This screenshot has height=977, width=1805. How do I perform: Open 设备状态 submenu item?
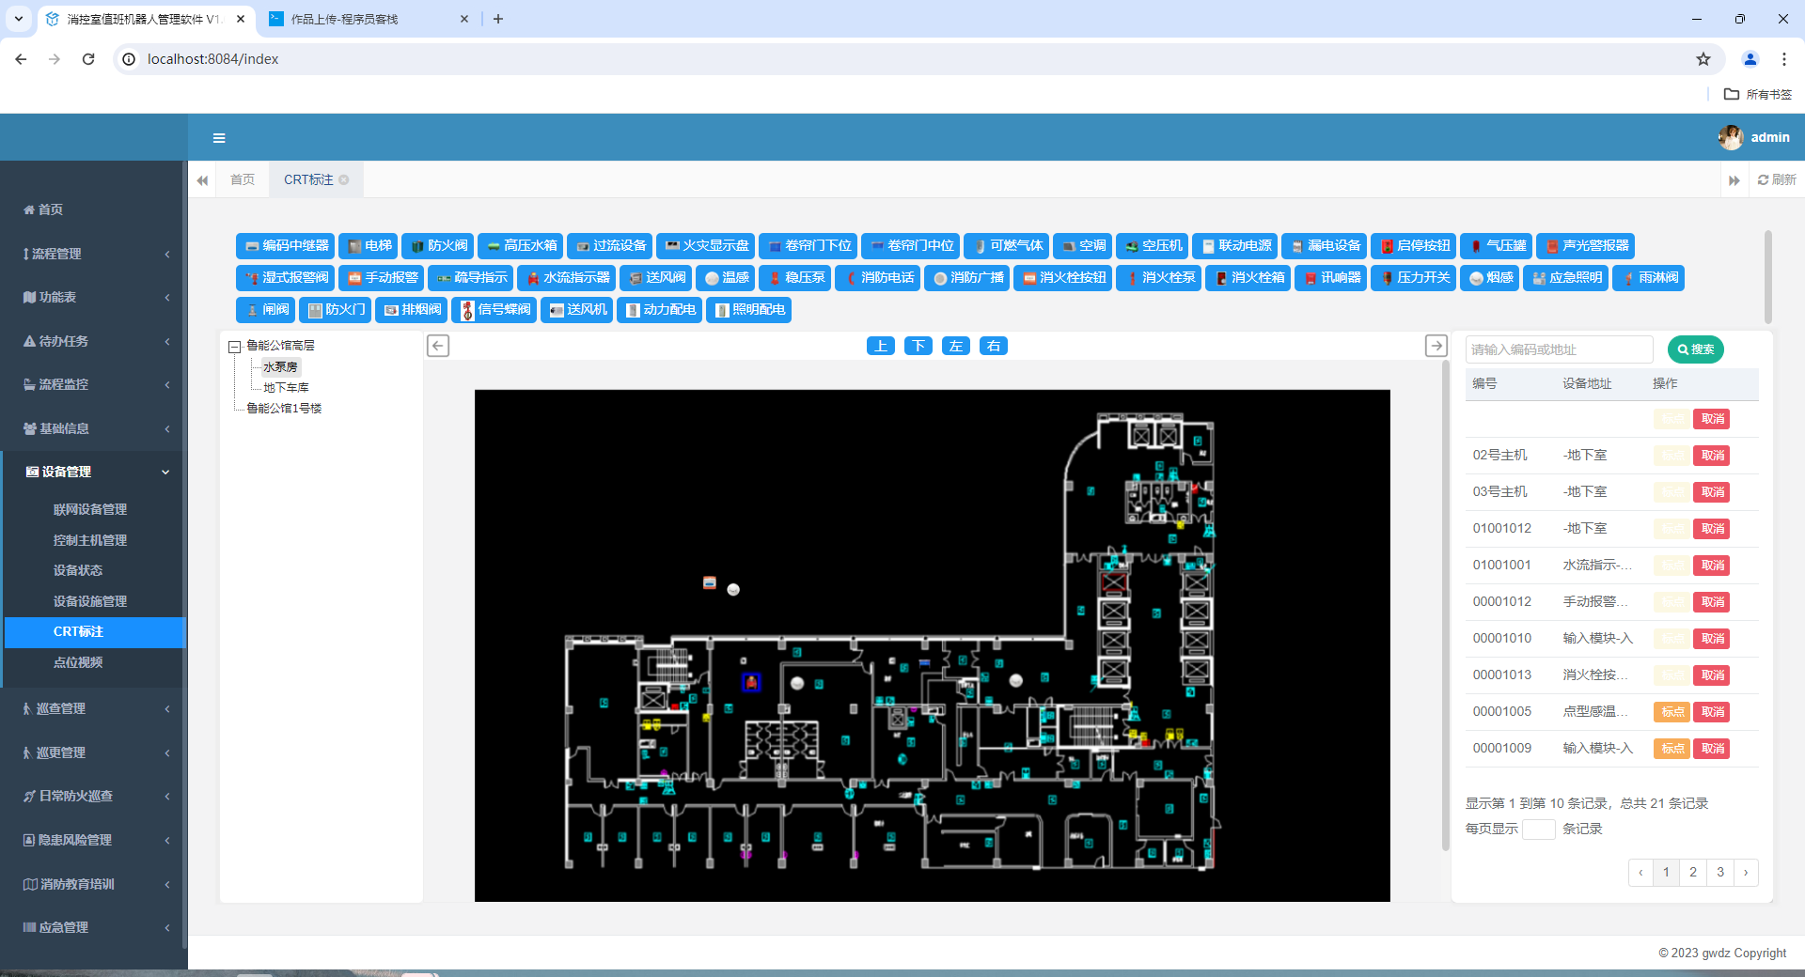(x=78, y=570)
